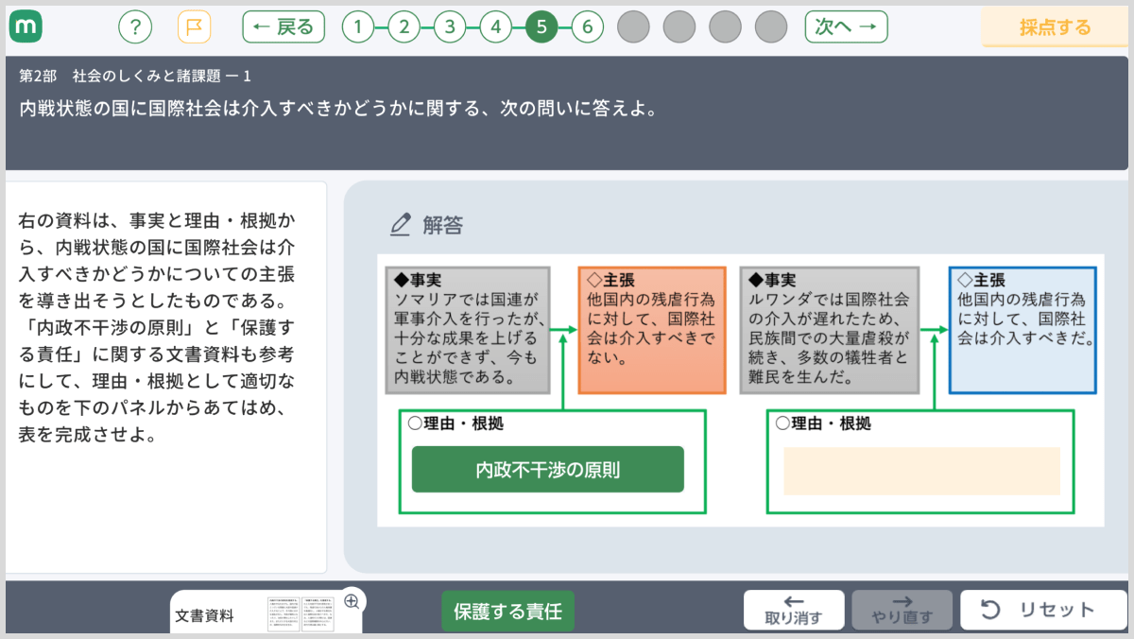The height and width of the screenshot is (639, 1134).
Task: Jump to question step 4
Action: pyautogui.click(x=495, y=27)
